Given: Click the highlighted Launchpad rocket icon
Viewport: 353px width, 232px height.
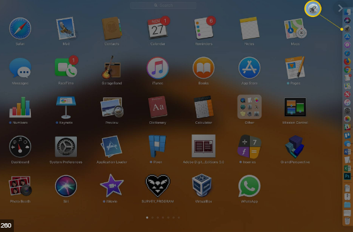Looking at the screenshot, I should click(x=313, y=9).
